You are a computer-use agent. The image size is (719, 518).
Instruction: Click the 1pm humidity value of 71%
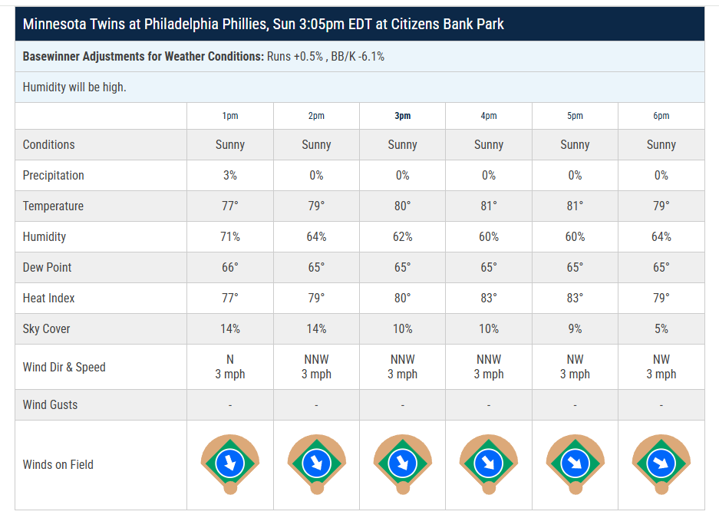(230, 236)
